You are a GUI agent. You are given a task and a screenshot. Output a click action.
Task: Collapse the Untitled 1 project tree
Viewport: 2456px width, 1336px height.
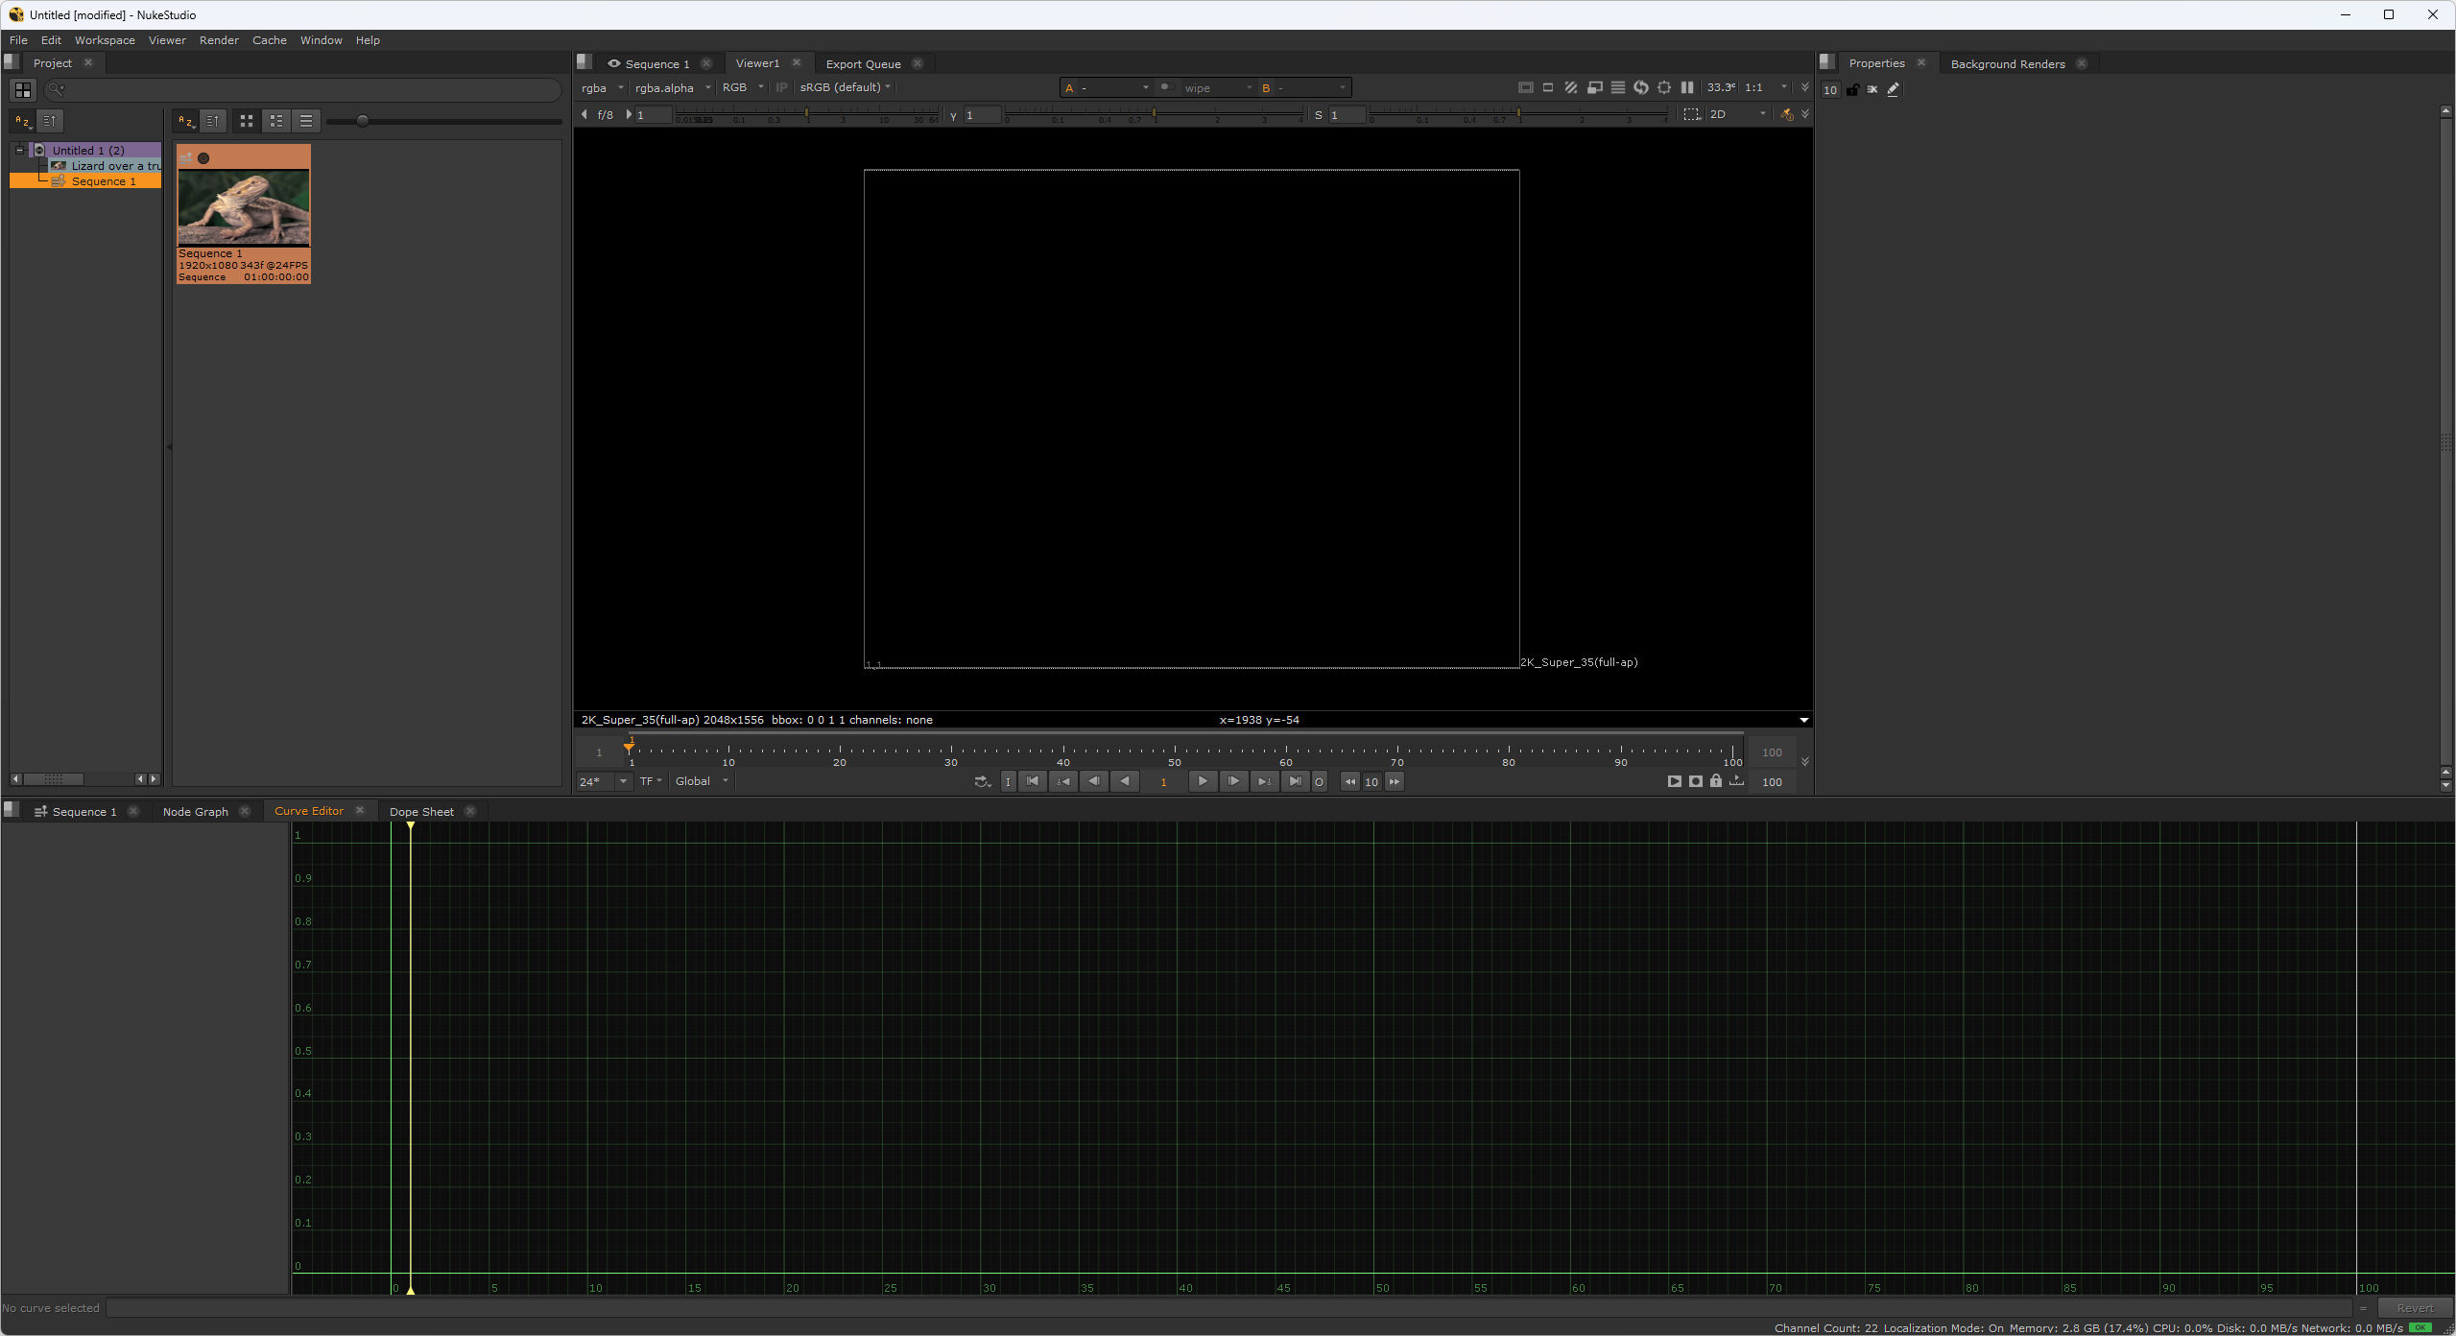point(19,150)
